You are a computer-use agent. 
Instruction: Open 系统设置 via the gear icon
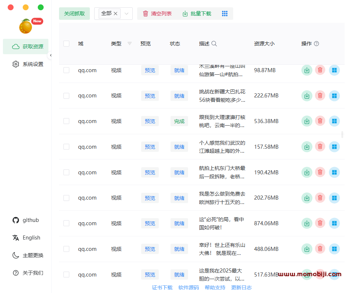[x=15, y=64]
